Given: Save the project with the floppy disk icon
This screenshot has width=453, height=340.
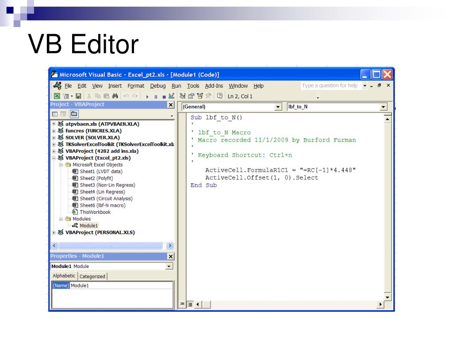Looking at the screenshot, I should point(78,96).
